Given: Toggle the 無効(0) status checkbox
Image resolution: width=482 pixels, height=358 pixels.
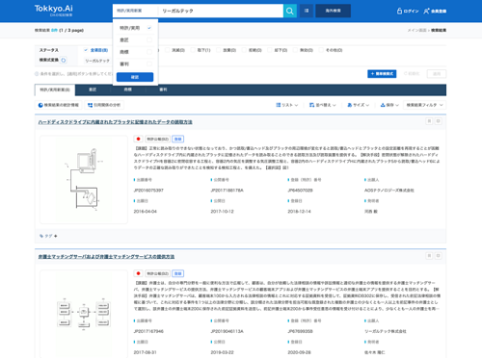Looking at the screenshot, I should tap(295, 50).
